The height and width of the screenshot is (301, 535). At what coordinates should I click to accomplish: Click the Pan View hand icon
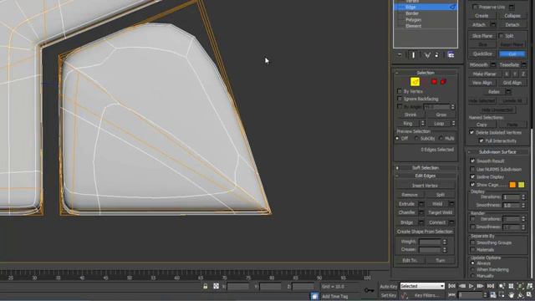511,295
